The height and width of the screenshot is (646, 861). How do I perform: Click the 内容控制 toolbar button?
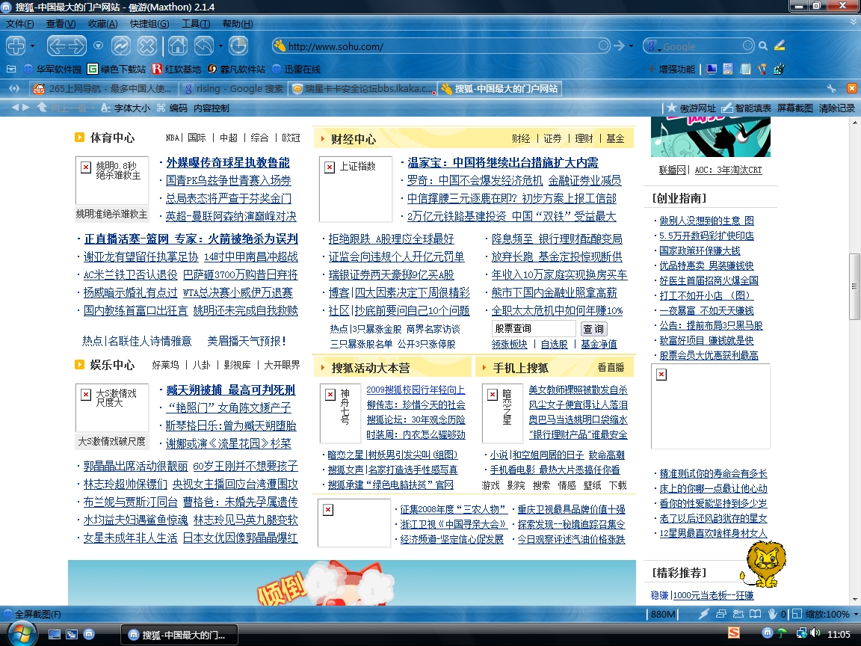[212, 108]
